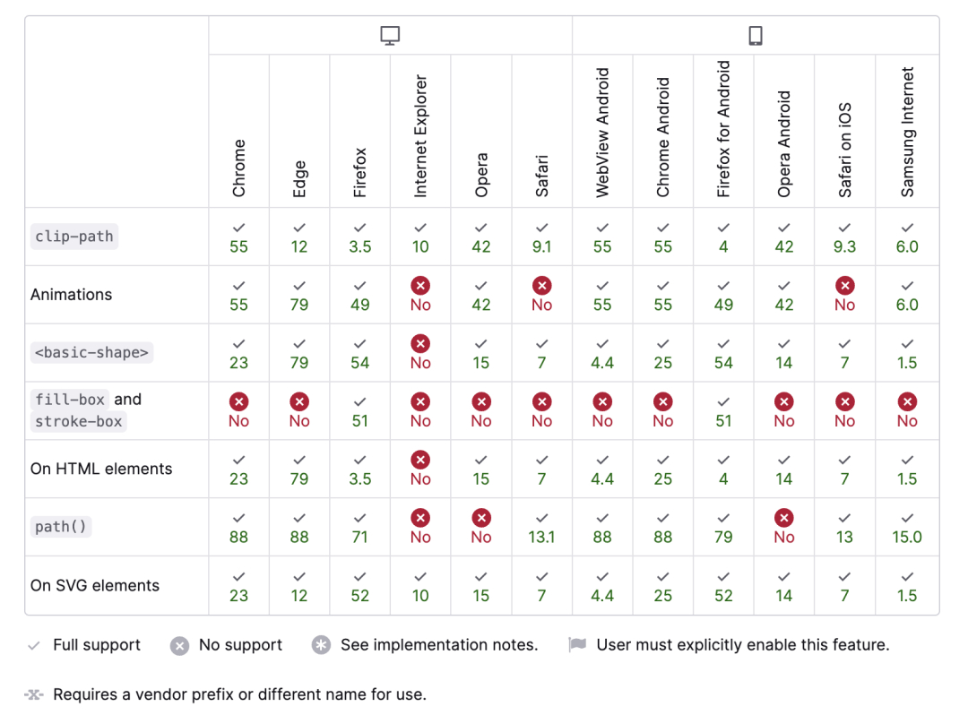Image resolution: width=968 pixels, height=715 pixels.
Task: Click red no-support icon for Safari Animations
Action: [541, 286]
